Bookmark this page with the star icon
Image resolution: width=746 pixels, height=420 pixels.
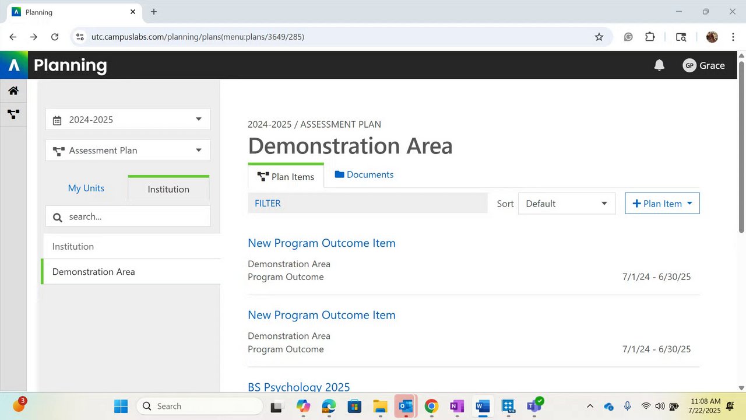click(599, 37)
